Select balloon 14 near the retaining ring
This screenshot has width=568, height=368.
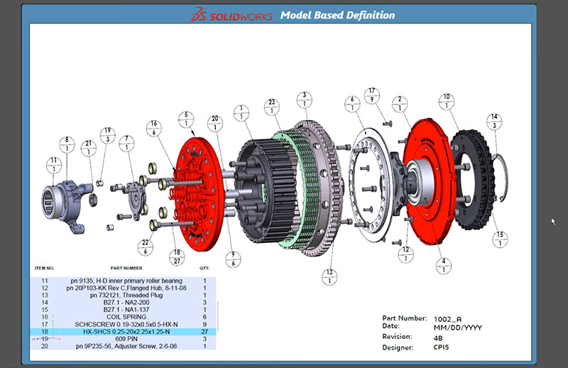coord(493,121)
